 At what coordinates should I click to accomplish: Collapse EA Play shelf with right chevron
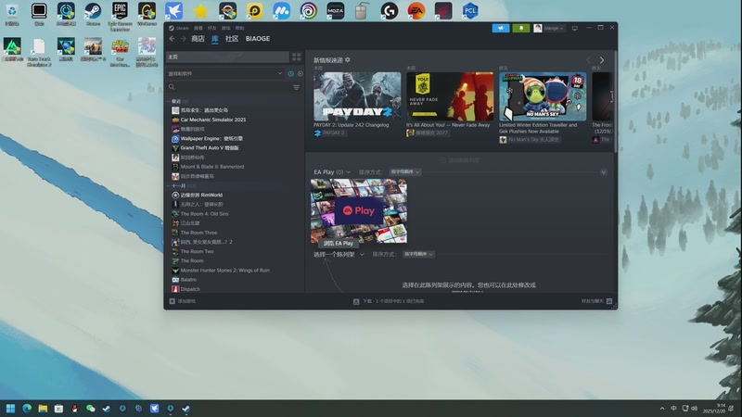click(604, 172)
